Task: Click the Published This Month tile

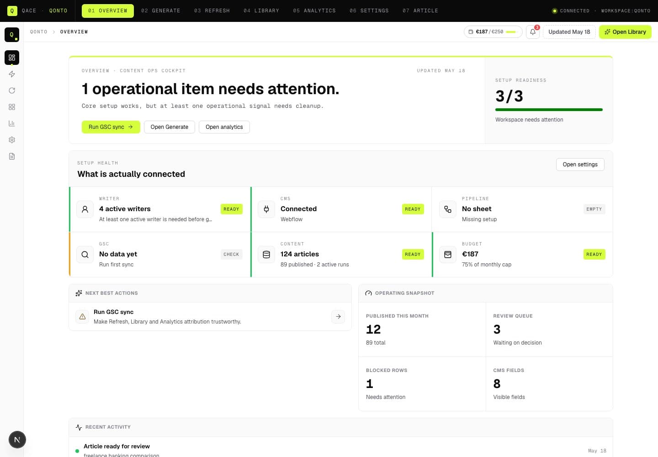Action: tap(422, 329)
